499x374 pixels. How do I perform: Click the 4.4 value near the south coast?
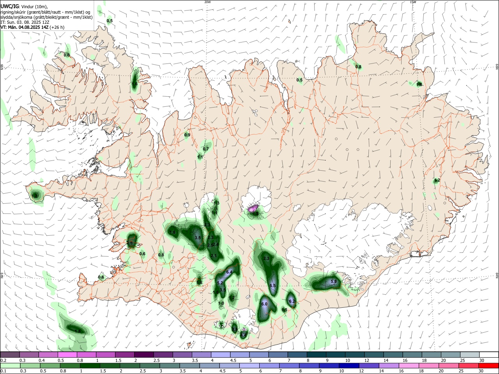243,335
